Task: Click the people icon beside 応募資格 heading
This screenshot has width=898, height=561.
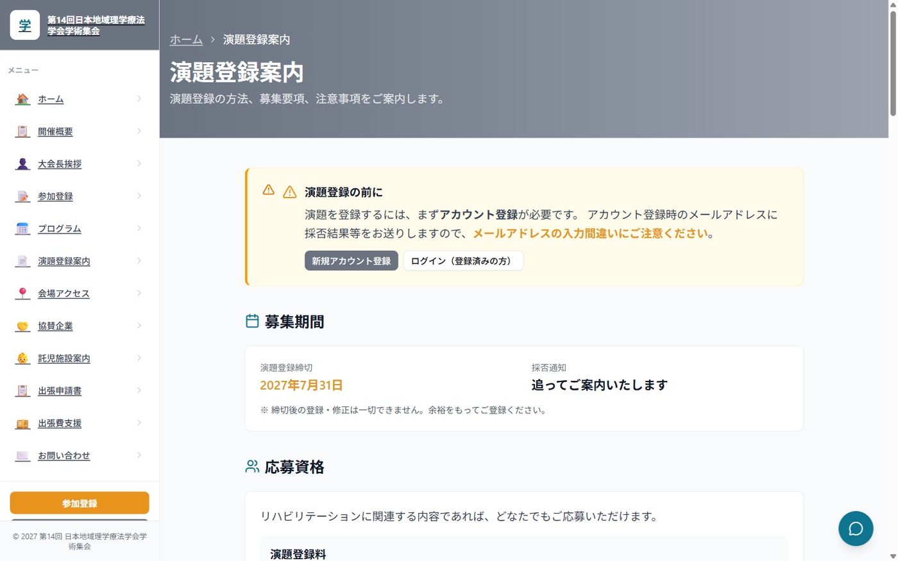Action: pyautogui.click(x=252, y=466)
